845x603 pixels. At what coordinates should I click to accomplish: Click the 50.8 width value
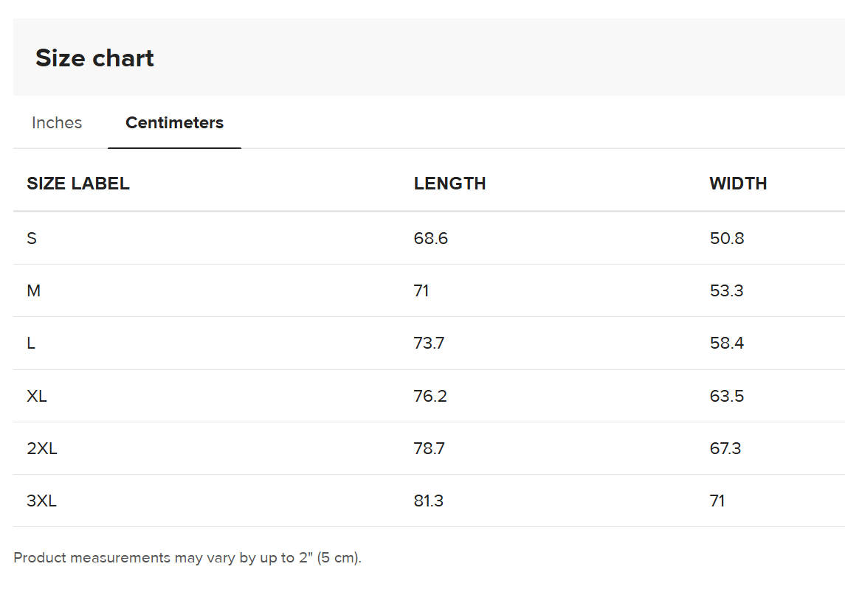[x=727, y=238]
